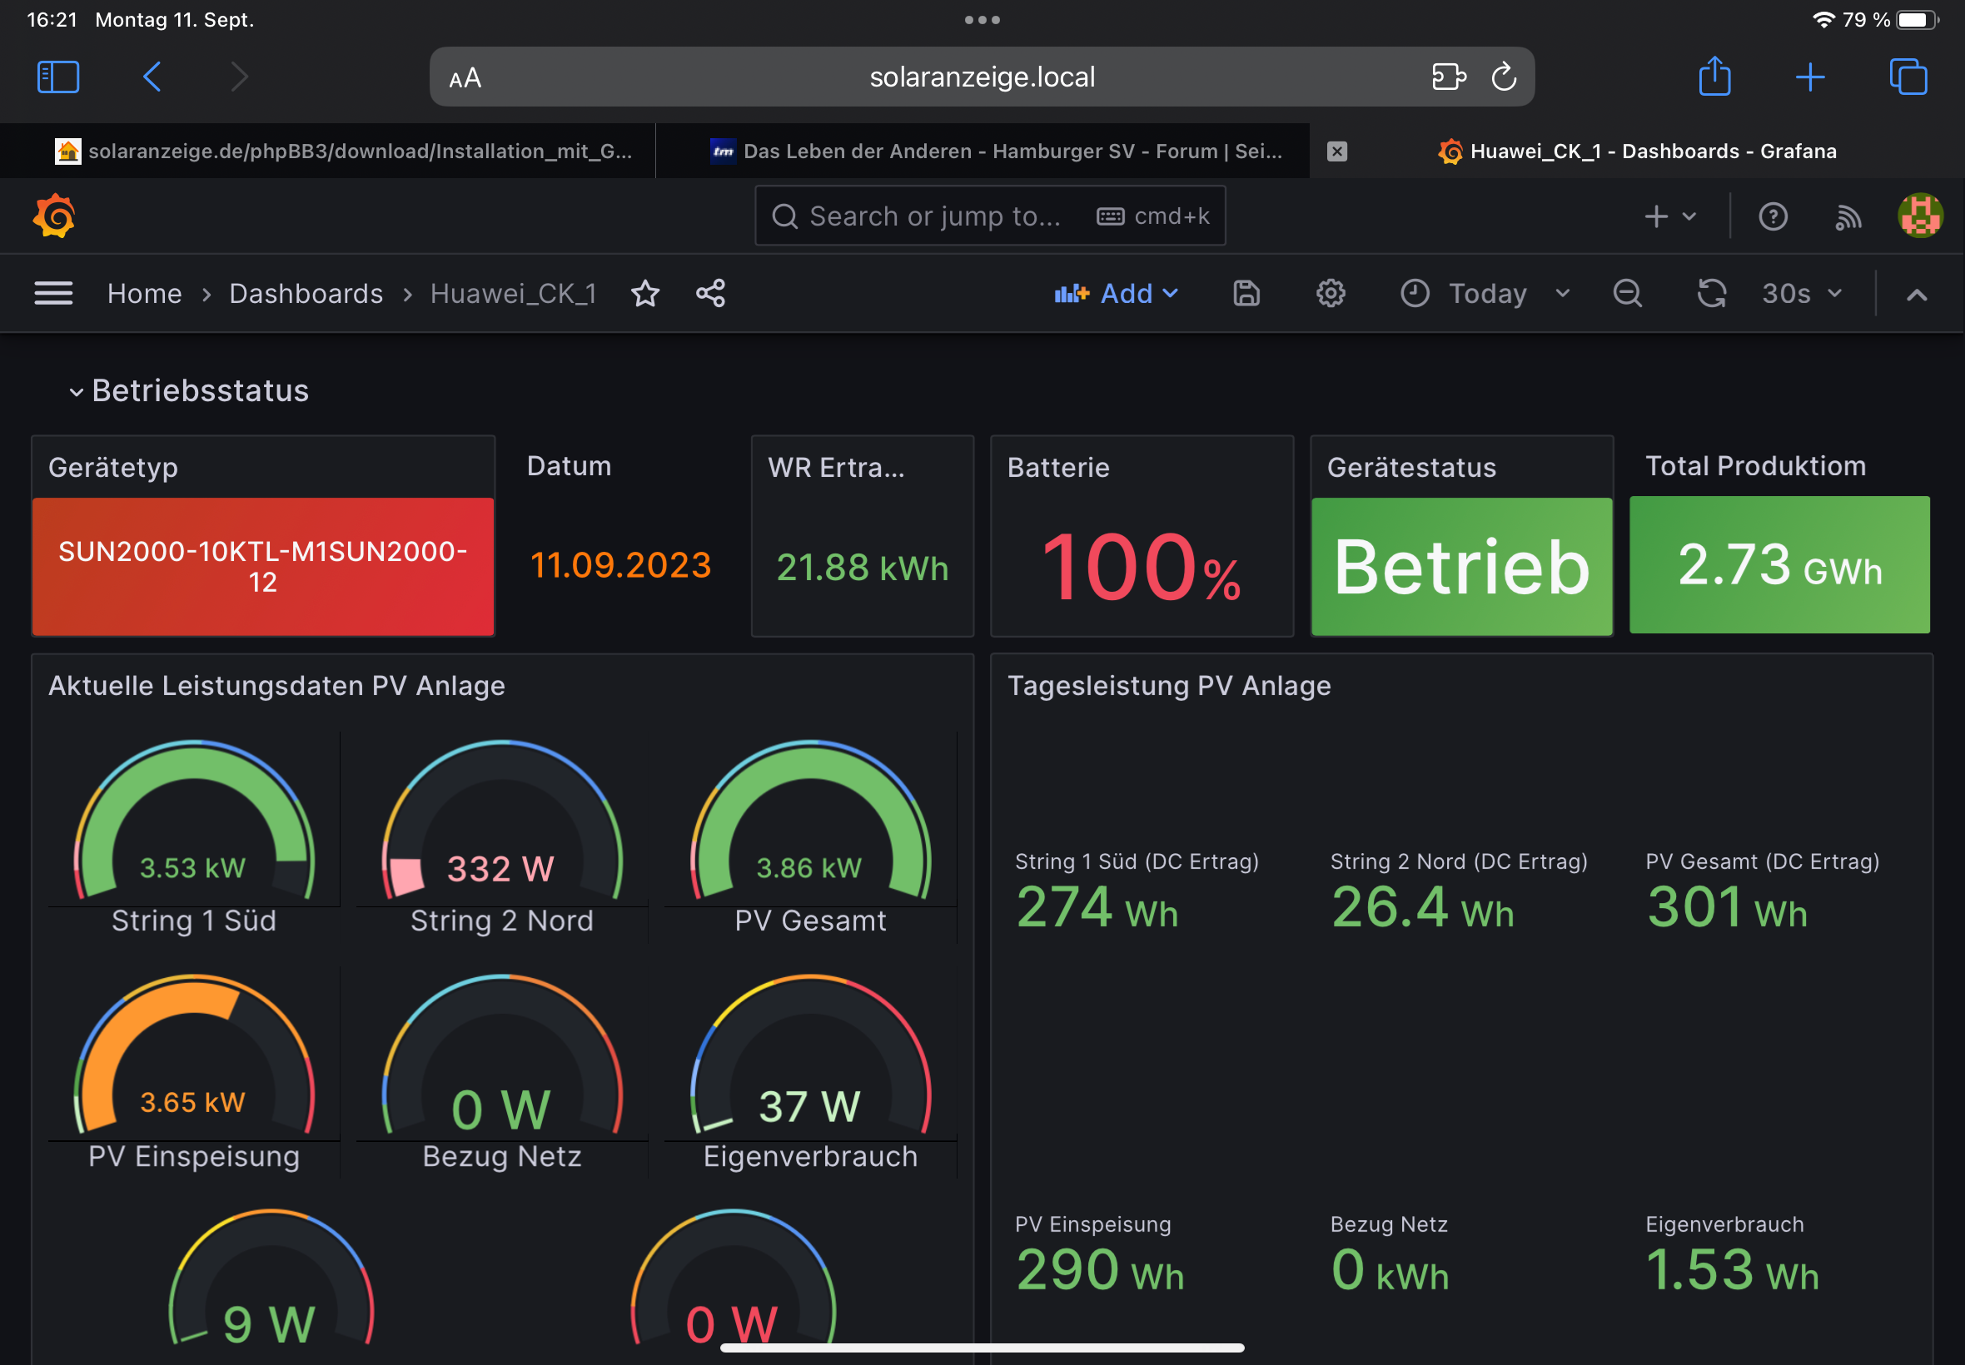Open Grafana help menu

tap(1773, 216)
